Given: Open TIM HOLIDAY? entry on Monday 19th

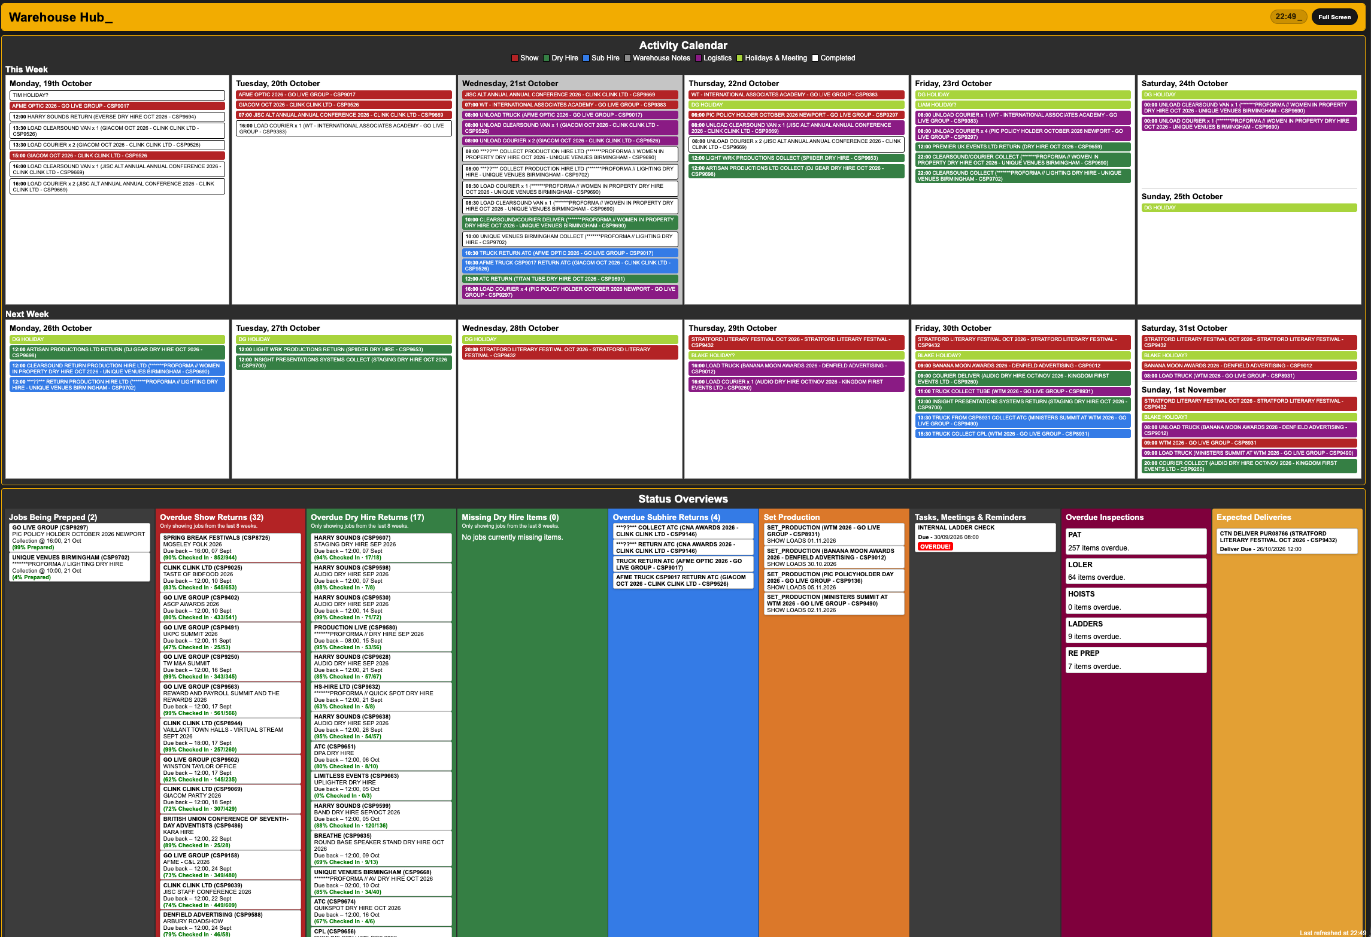Looking at the screenshot, I should coord(117,95).
